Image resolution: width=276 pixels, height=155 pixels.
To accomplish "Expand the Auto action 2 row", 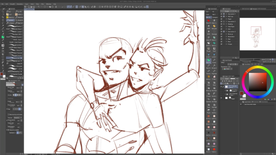I will pos(226,21).
